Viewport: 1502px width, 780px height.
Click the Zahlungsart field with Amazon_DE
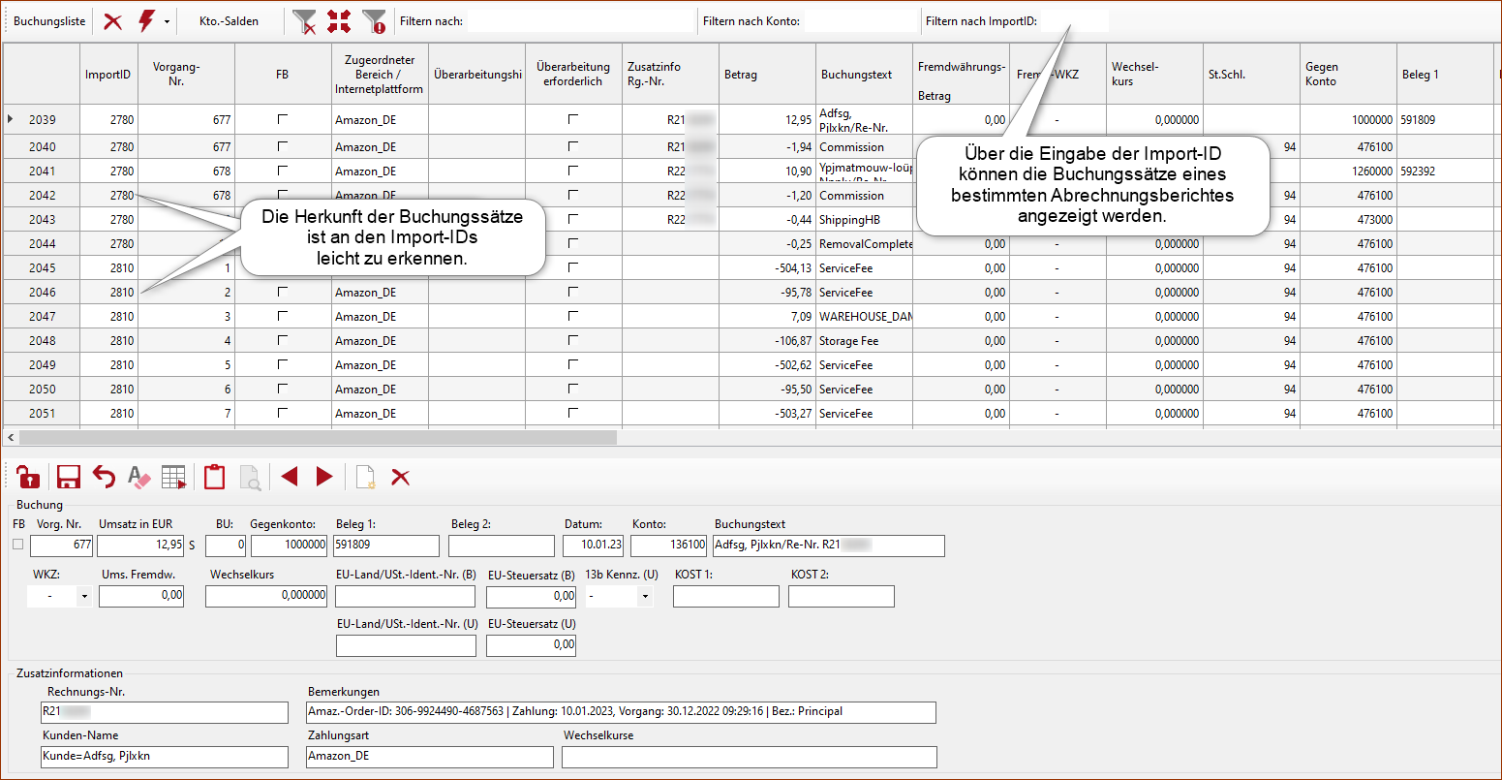point(430,757)
